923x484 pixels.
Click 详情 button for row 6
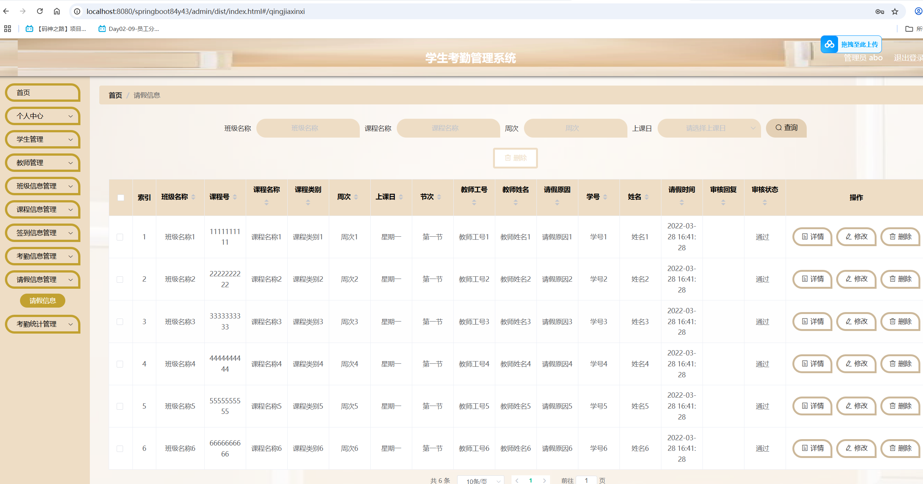coord(812,448)
